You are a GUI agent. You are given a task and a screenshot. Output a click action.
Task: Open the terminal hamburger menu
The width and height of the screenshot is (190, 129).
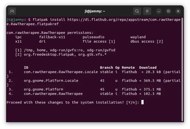pos(147,11)
